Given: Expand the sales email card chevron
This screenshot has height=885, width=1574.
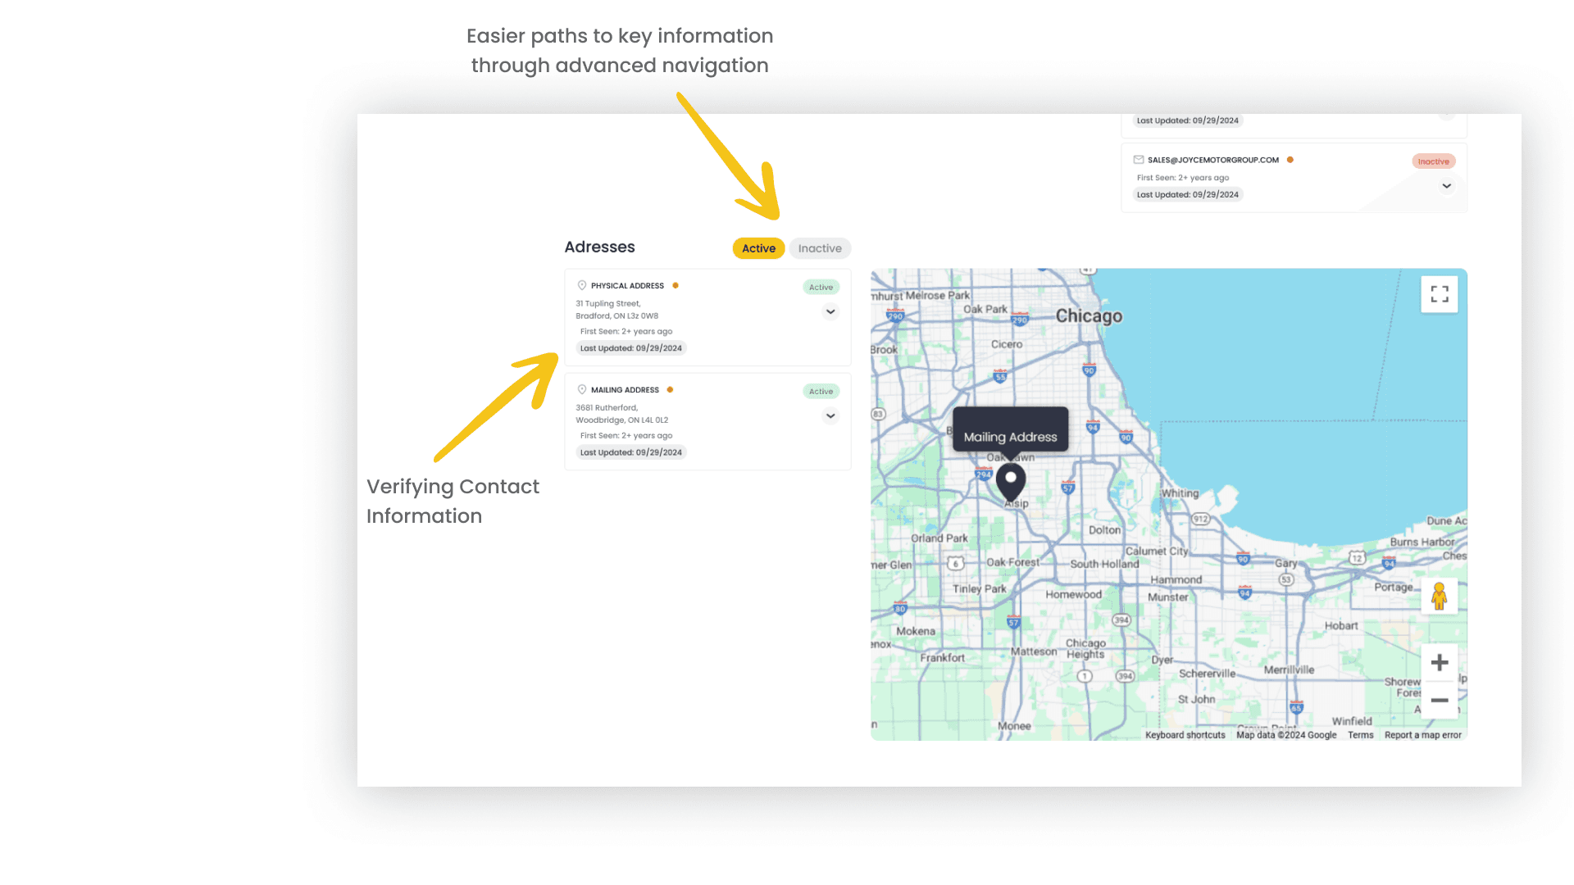Looking at the screenshot, I should (x=1446, y=186).
